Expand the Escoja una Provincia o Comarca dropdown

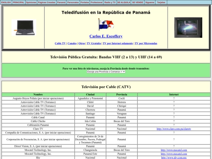(106, 72)
